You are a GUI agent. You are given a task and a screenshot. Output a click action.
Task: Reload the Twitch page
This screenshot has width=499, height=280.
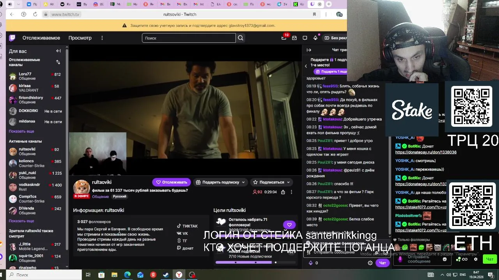click(35, 14)
